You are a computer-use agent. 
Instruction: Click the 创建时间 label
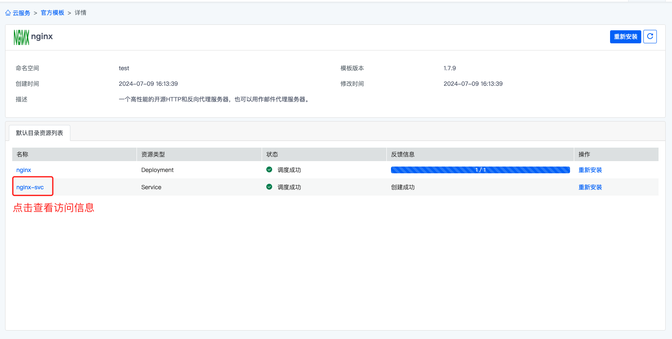tap(27, 84)
